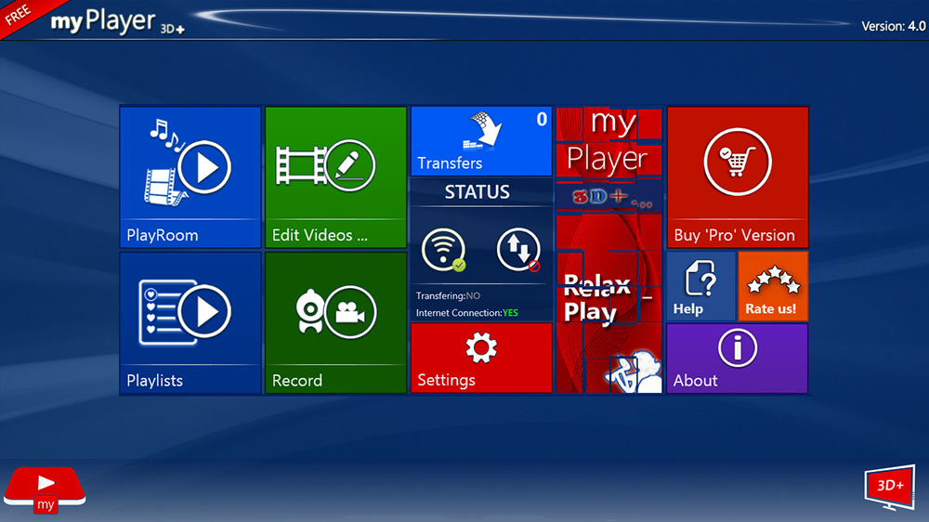Screen dimensions: 929x522
Task: Open the PlayRoom tile
Action: pos(177,176)
